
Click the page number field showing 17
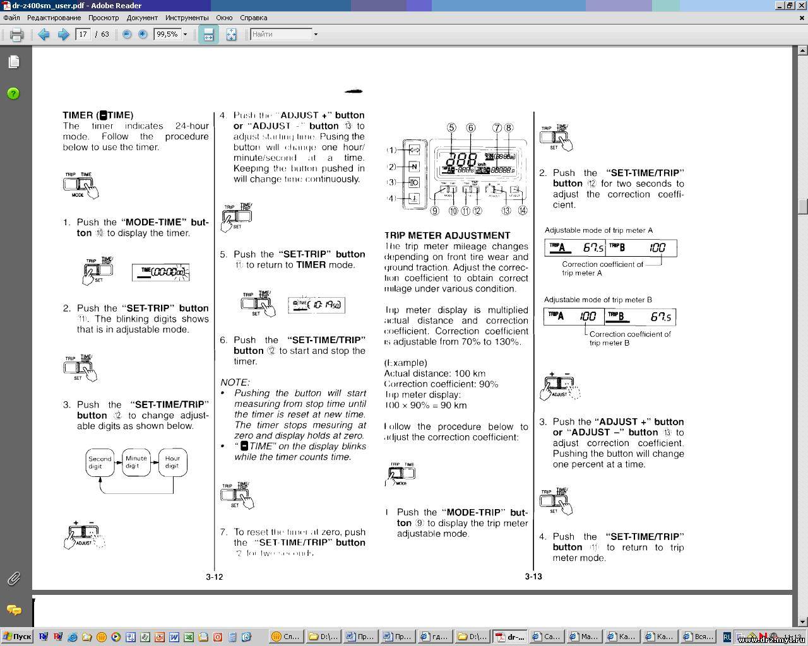(x=83, y=34)
